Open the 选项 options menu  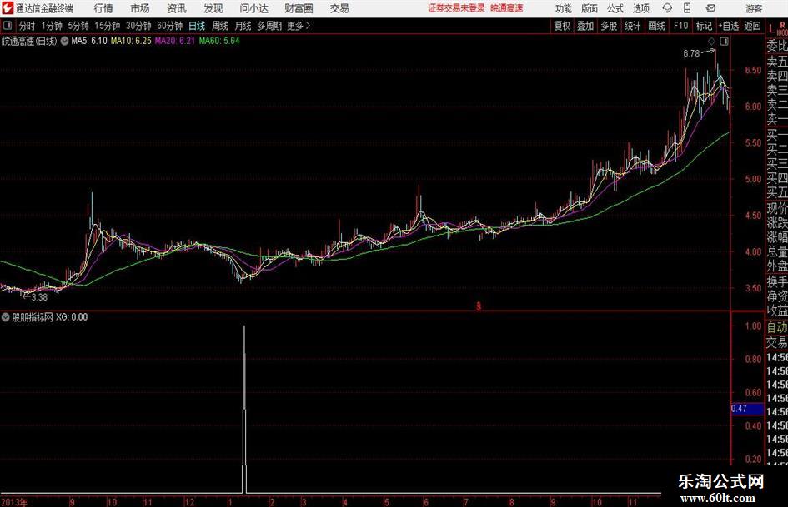(x=640, y=8)
